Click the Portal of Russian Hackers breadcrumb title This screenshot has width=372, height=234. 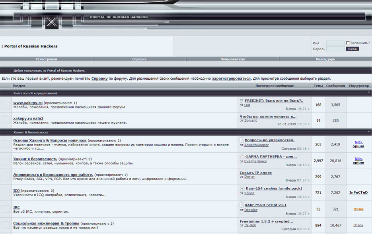[31, 46]
